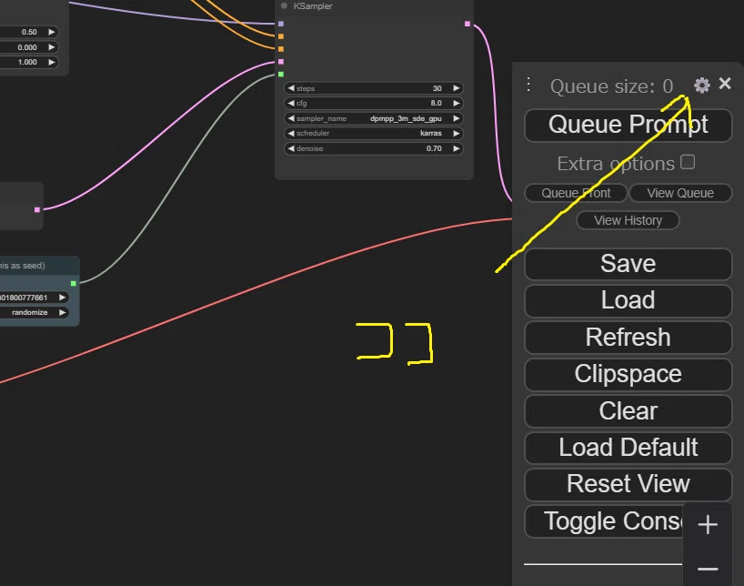Click the green seed node output socket
744x586 pixels.
[x=73, y=284]
